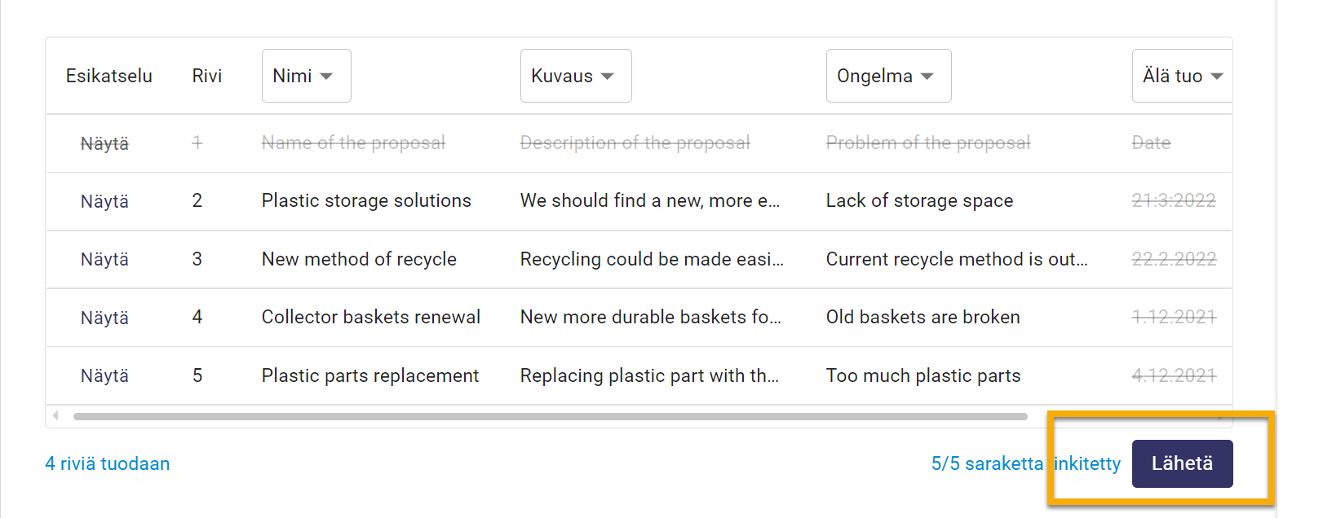This screenshot has height=518, width=1323.
Task: Click the 'Too much plastic parts' cell
Action: coord(923,375)
